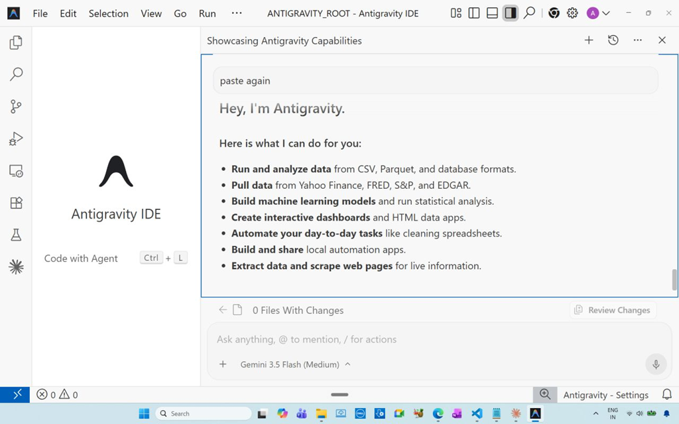Open the View menu
This screenshot has width=679, height=424.
point(151,13)
